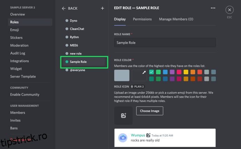241x149 pixels.
Task: Open the three-dots role options menu
Action: [213, 8]
